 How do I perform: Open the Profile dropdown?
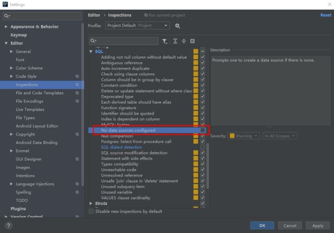click(x=138, y=26)
